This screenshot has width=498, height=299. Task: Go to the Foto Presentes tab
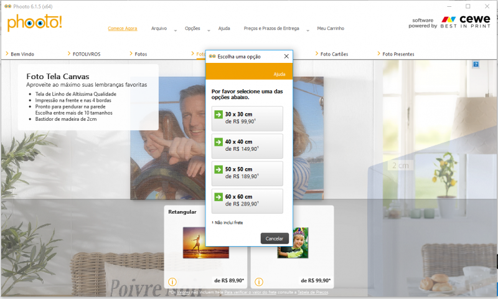398,54
